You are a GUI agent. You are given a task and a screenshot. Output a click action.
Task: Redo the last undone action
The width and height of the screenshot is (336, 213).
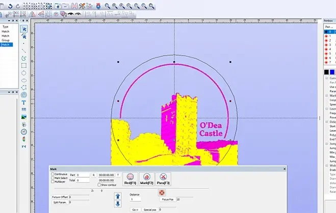tap(18, 6)
